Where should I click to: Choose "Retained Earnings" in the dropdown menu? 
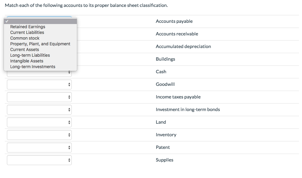(x=27, y=27)
